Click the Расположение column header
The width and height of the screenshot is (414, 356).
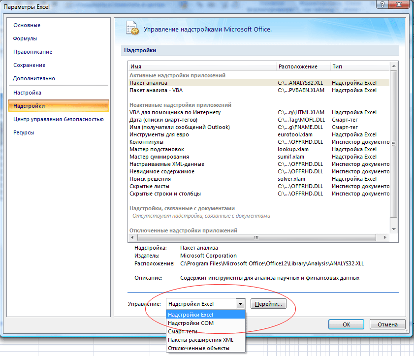point(303,66)
